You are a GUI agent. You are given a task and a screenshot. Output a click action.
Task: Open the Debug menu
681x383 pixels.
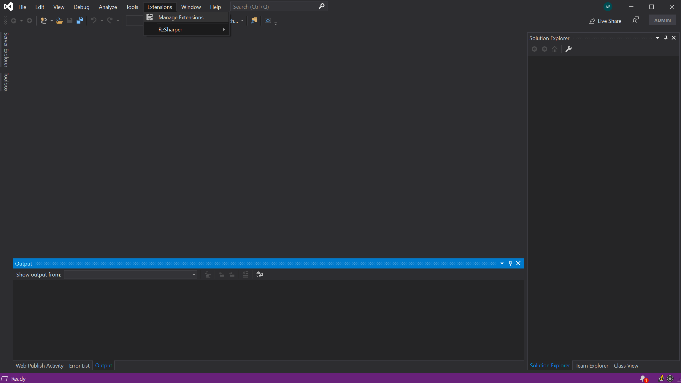(82, 7)
